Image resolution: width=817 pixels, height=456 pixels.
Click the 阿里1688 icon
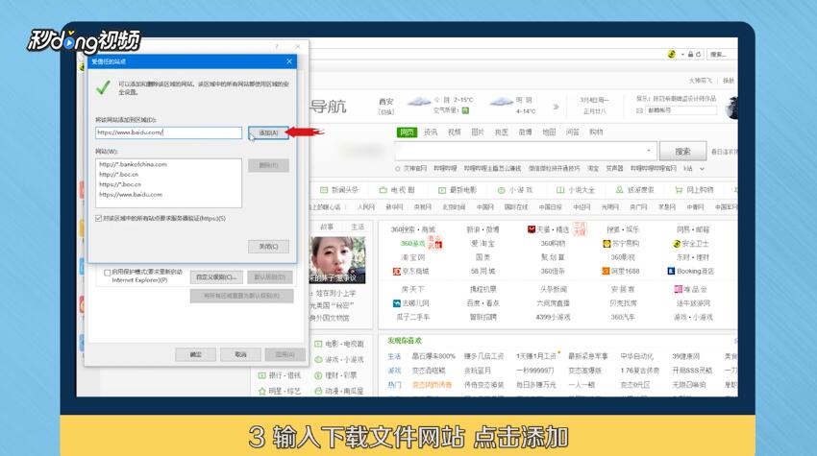coord(606,272)
